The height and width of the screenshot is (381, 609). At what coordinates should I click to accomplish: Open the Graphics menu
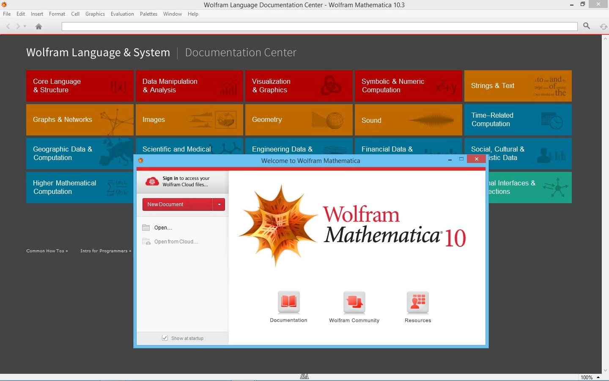click(x=95, y=14)
